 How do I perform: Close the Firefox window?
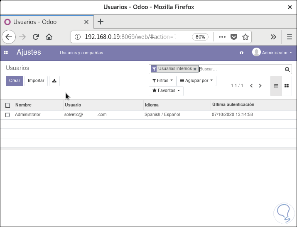pos(290,7)
